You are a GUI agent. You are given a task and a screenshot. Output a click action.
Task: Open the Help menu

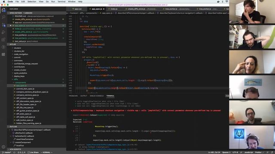(x=80, y=2)
